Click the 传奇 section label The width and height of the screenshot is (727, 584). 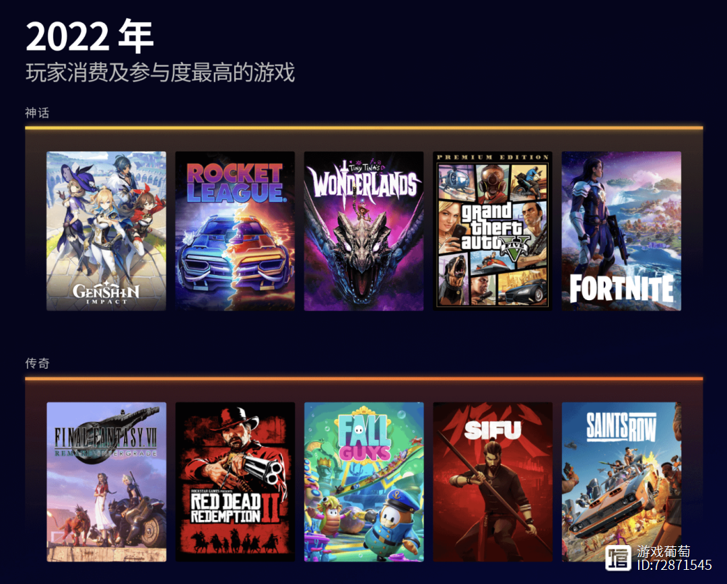click(37, 363)
